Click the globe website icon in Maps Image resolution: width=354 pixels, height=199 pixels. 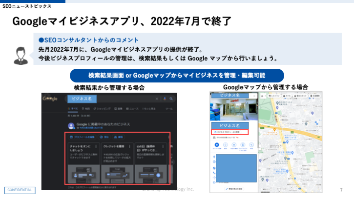coord(214,168)
